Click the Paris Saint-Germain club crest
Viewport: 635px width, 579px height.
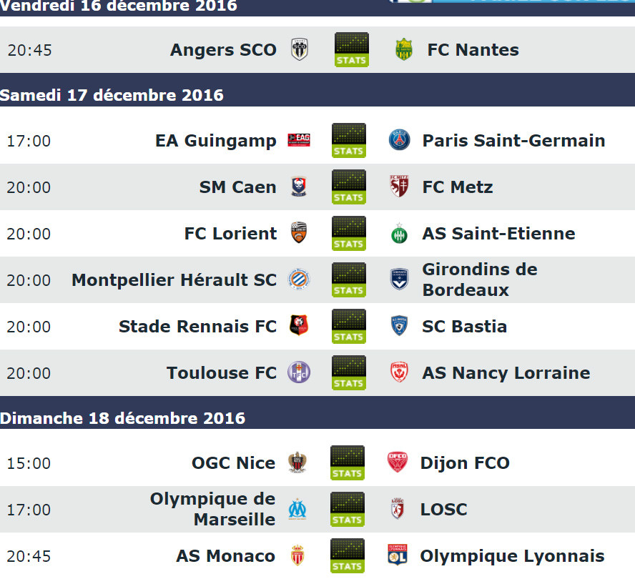[x=399, y=140]
